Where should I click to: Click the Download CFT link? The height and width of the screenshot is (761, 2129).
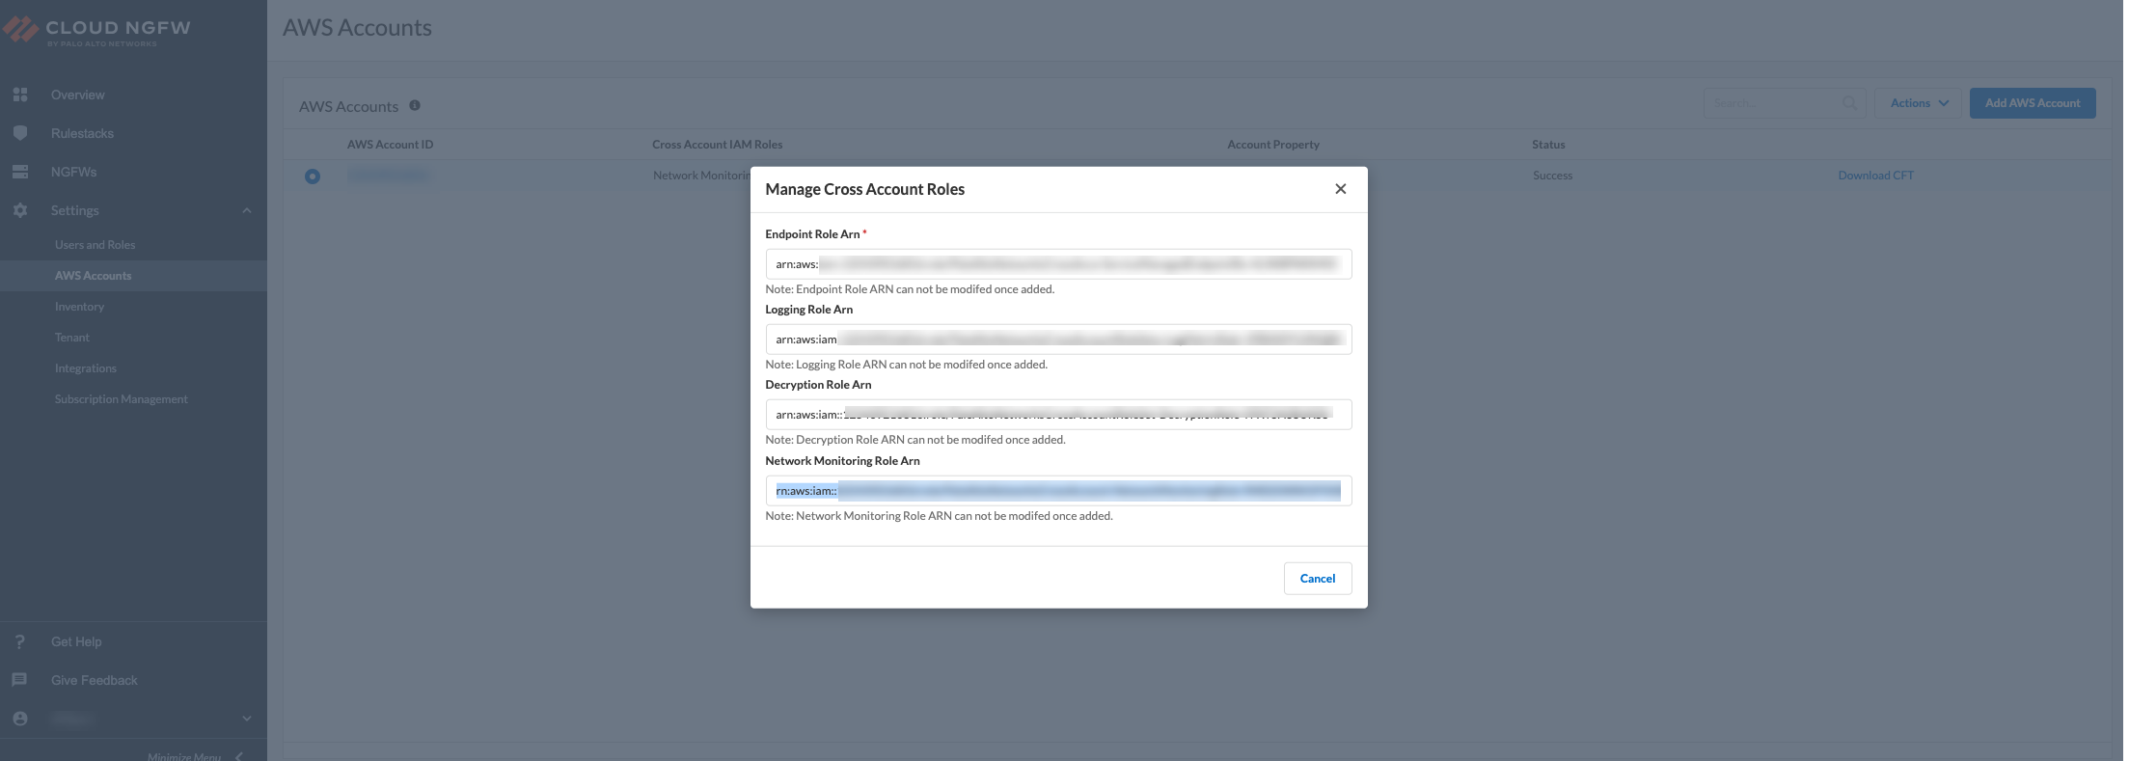coord(1875,176)
